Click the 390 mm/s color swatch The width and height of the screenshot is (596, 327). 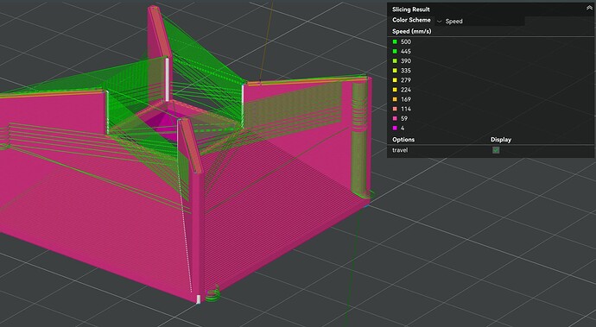click(x=395, y=60)
